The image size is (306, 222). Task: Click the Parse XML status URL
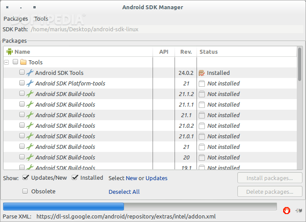126,217
